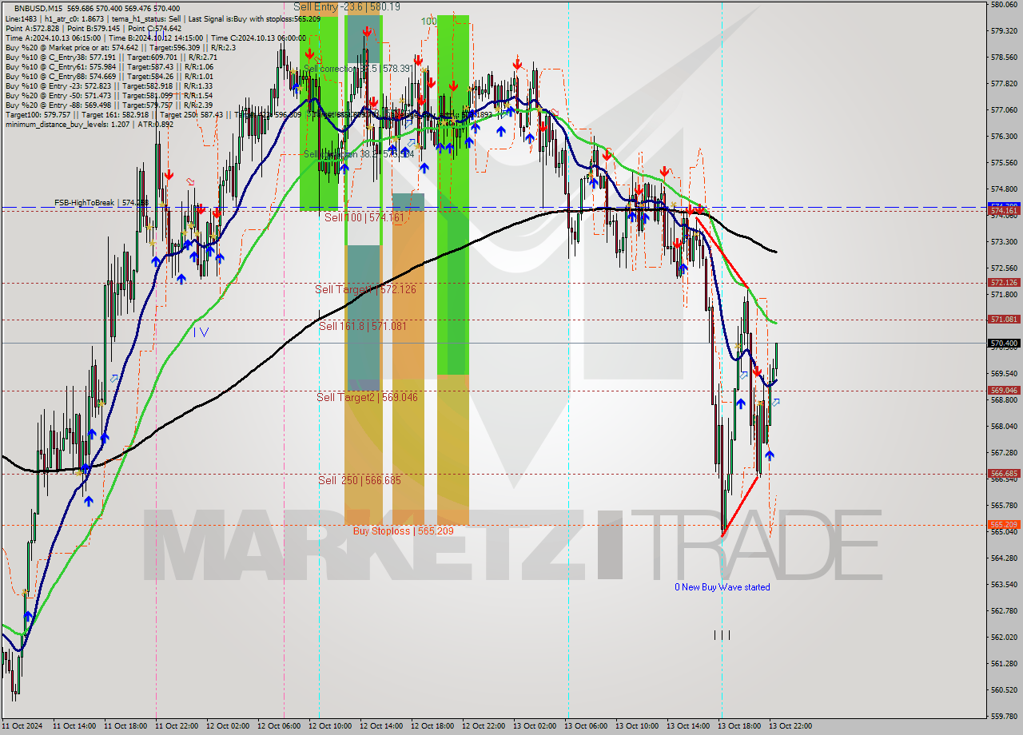Click the '12 Oct 06:00' time axis label
1023x735 pixels.
pos(278,726)
